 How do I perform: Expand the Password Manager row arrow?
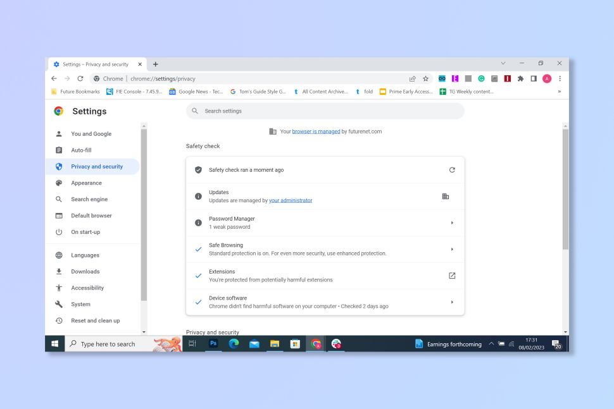(x=452, y=223)
